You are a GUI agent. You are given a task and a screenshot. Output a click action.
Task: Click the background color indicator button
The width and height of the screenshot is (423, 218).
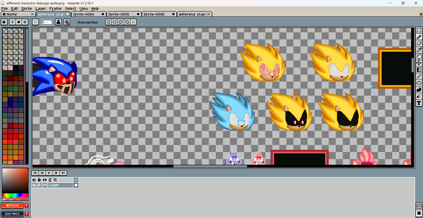point(12,214)
